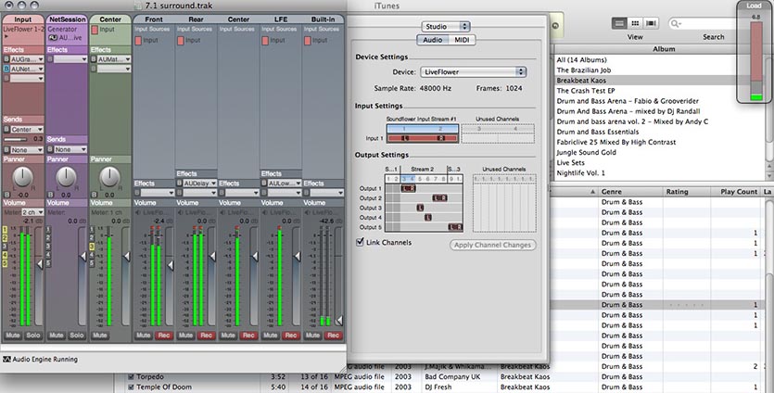Switch iTunes to list view

click(x=620, y=23)
